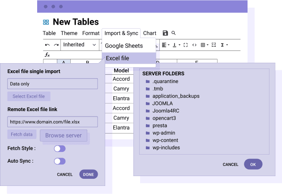Click the function fx icon

pos(48,55)
